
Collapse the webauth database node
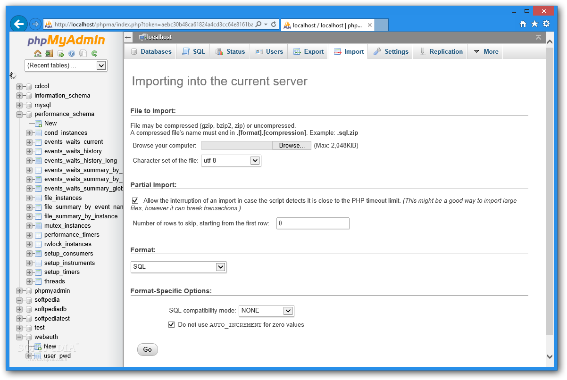pyautogui.click(x=19, y=337)
